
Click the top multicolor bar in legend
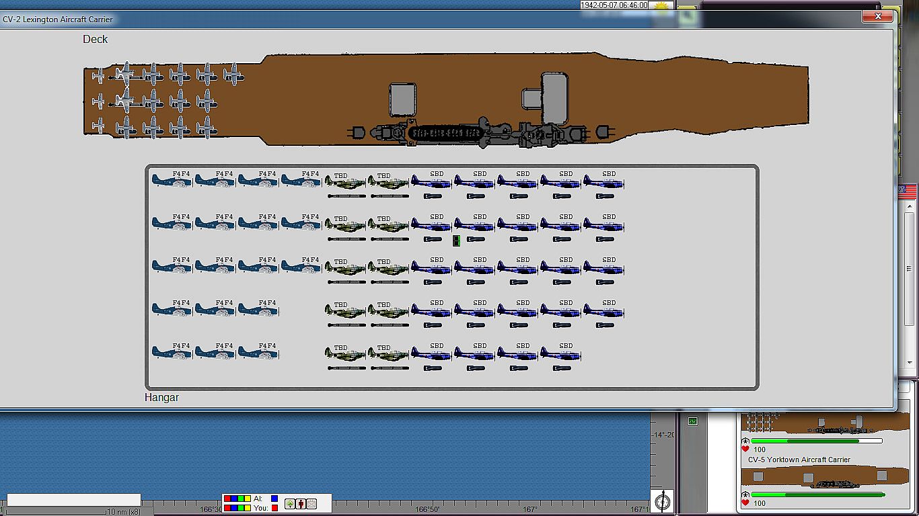tap(237, 499)
